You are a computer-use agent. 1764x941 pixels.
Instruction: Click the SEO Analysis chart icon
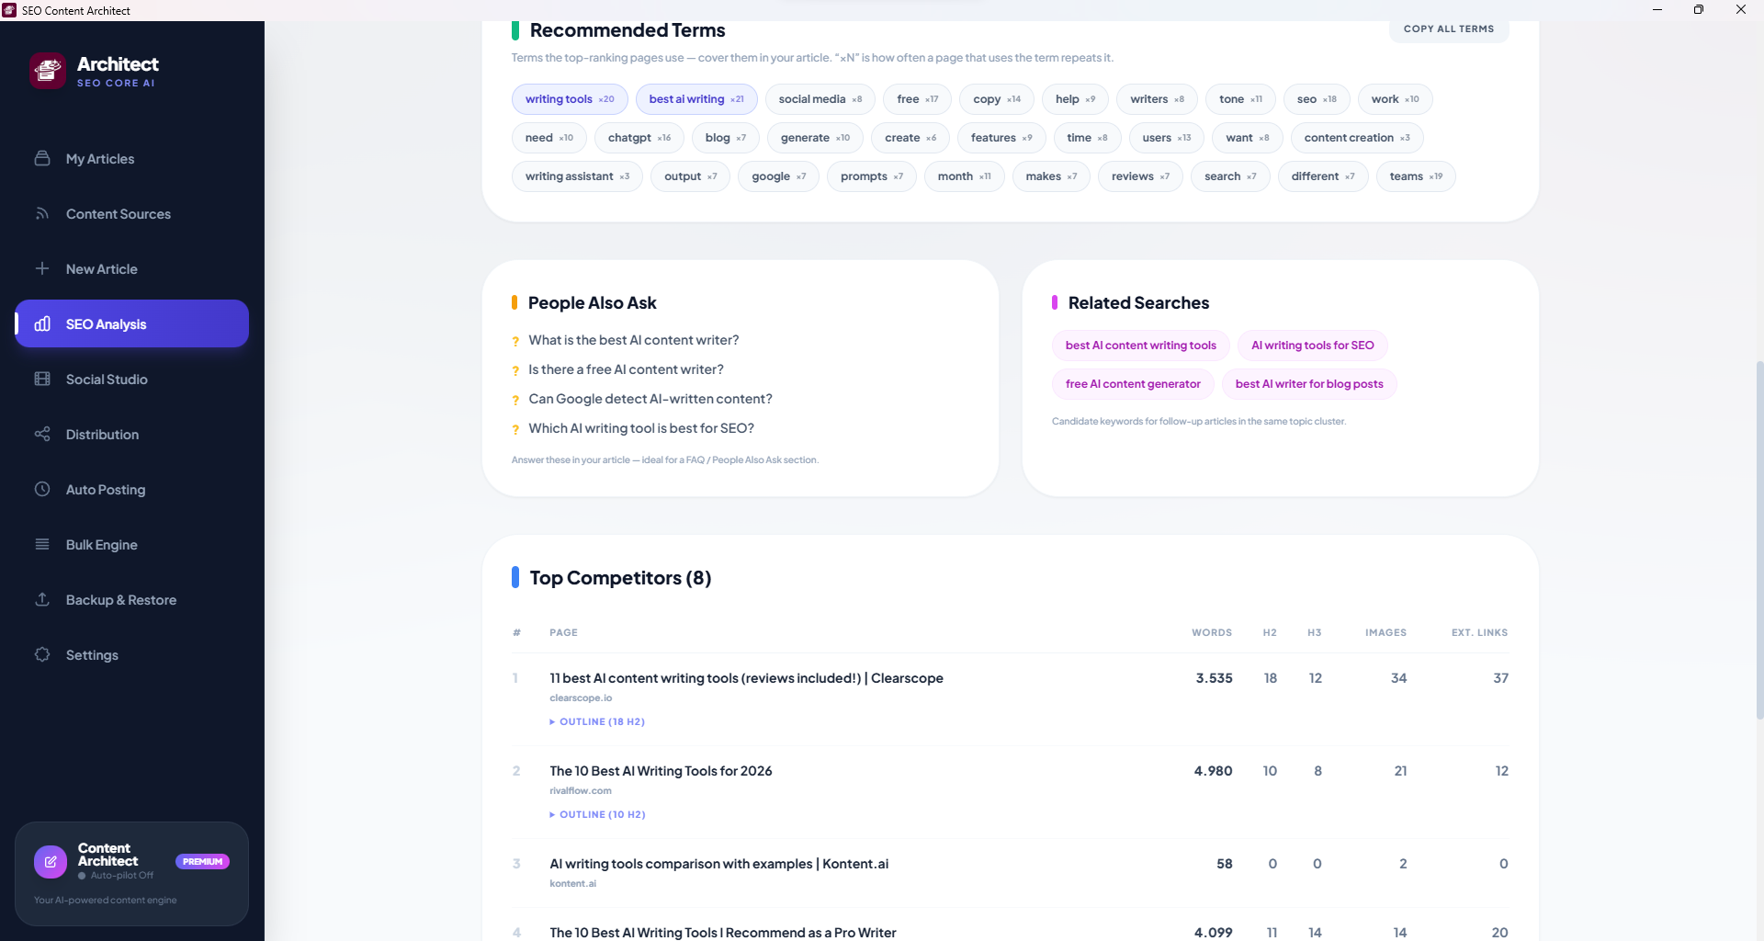point(42,323)
